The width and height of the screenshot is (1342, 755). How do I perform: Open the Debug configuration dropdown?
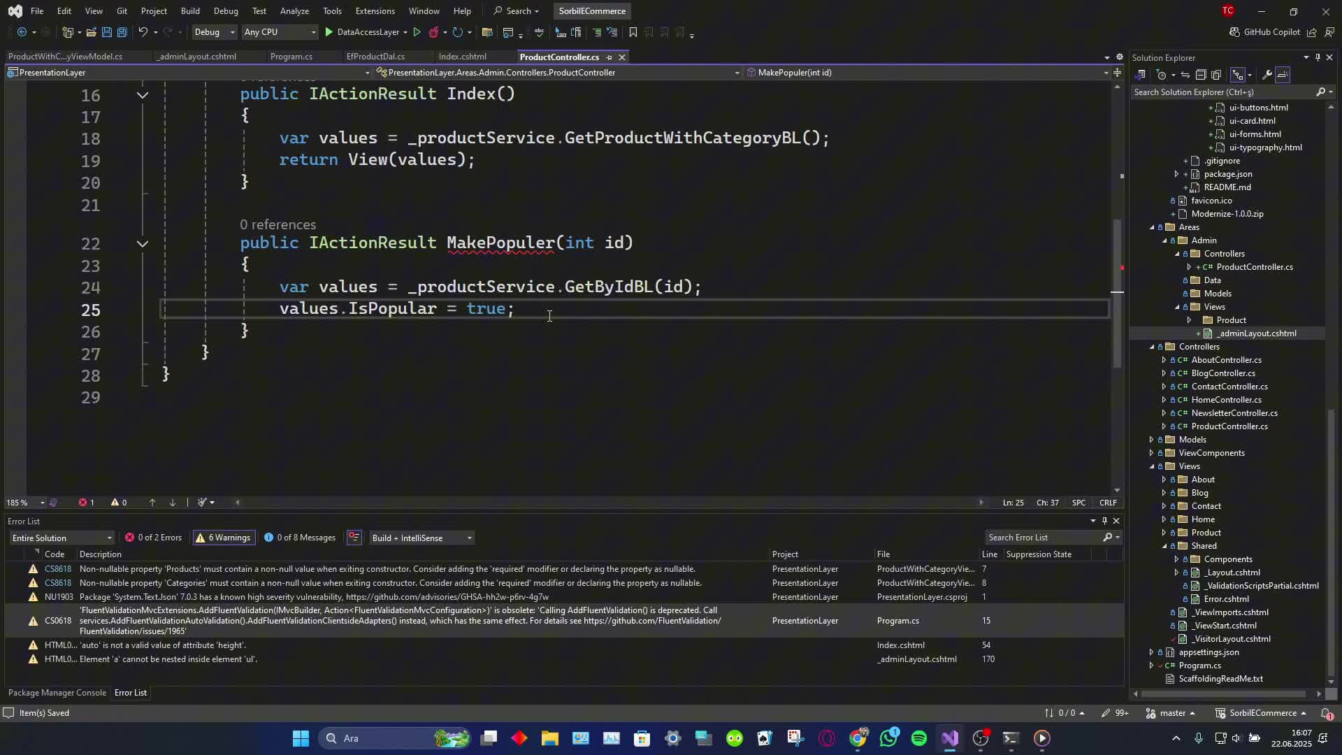[x=214, y=32]
